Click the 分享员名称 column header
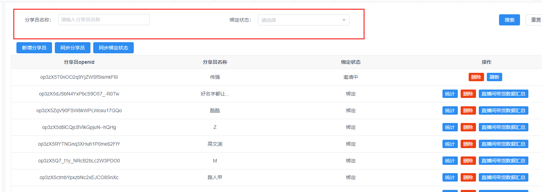This screenshot has width=542, height=192. tap(215, 62)
